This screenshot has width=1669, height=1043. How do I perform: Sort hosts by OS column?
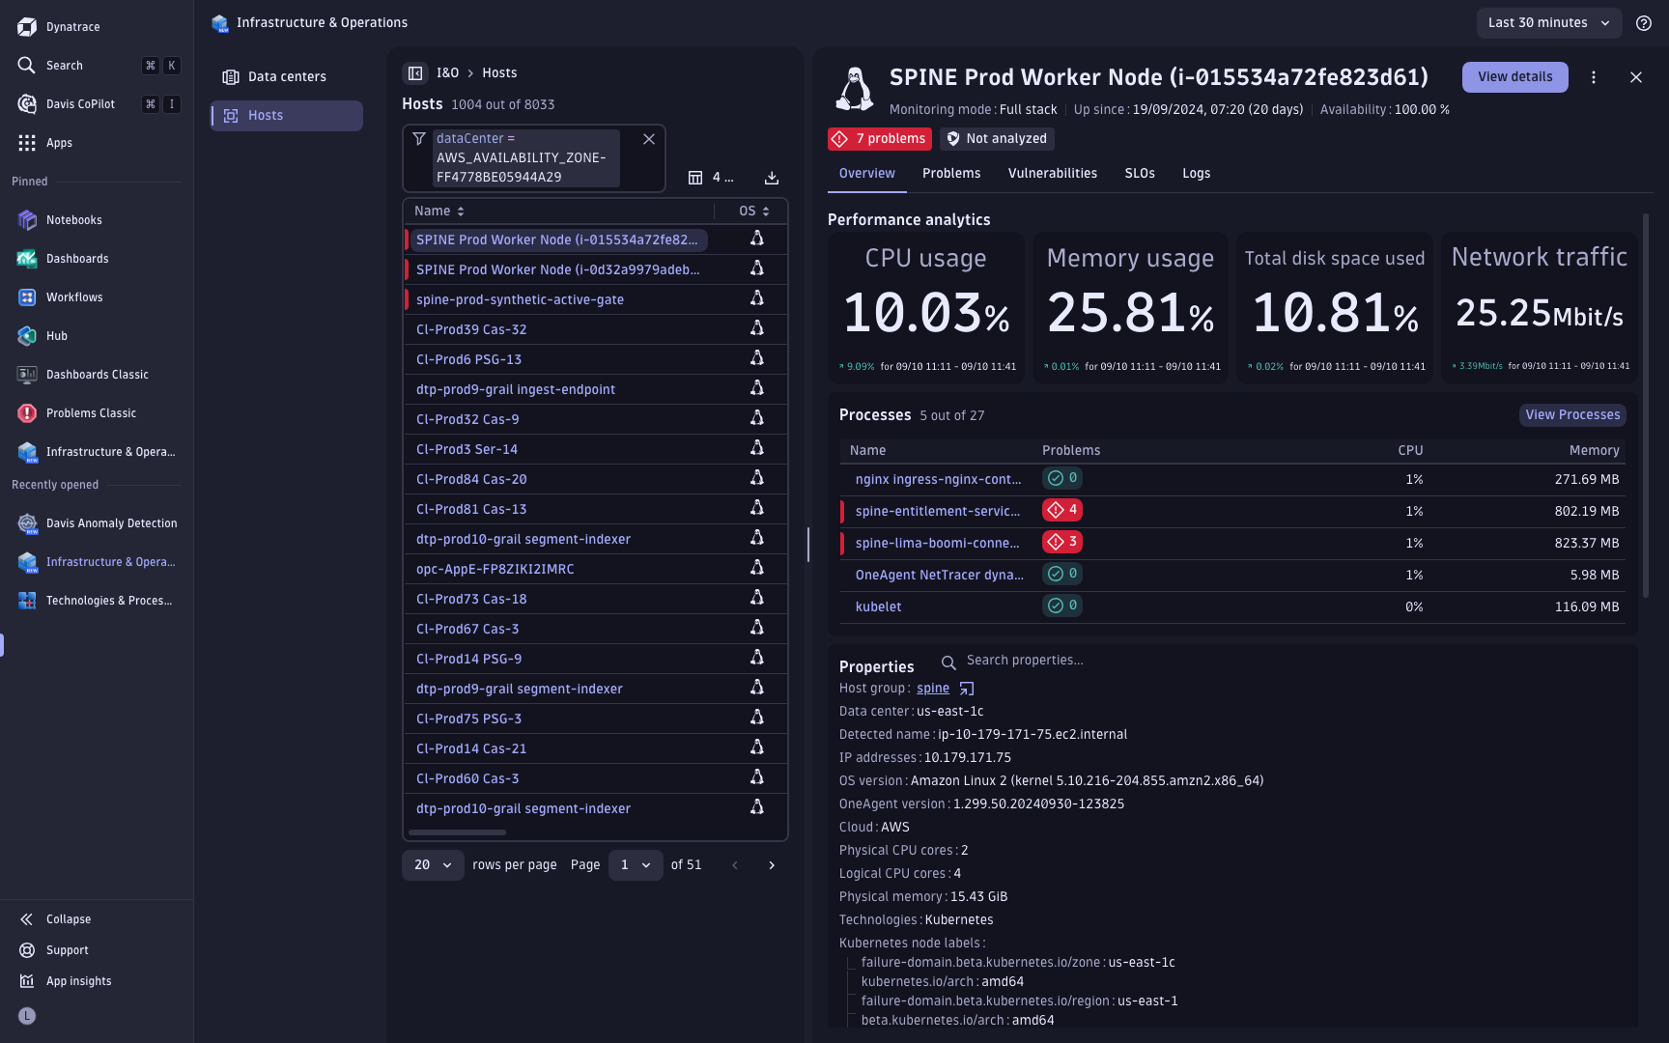[x=754, y=211]
